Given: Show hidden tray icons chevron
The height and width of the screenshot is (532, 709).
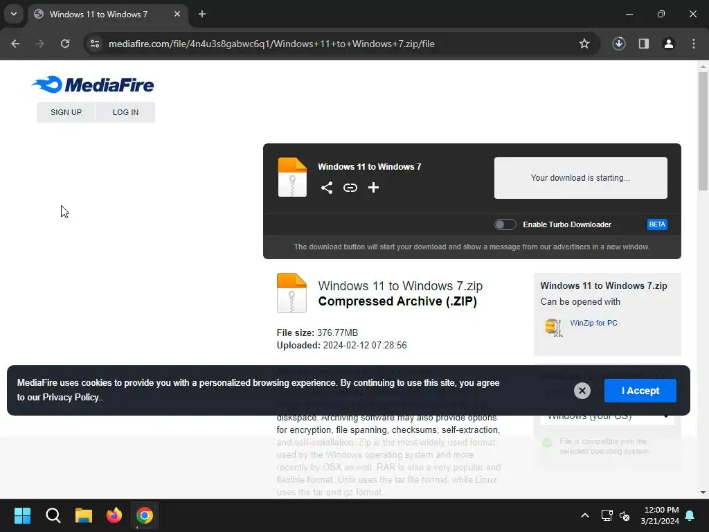Looking at the screenshot, I should tap(584, 515).
